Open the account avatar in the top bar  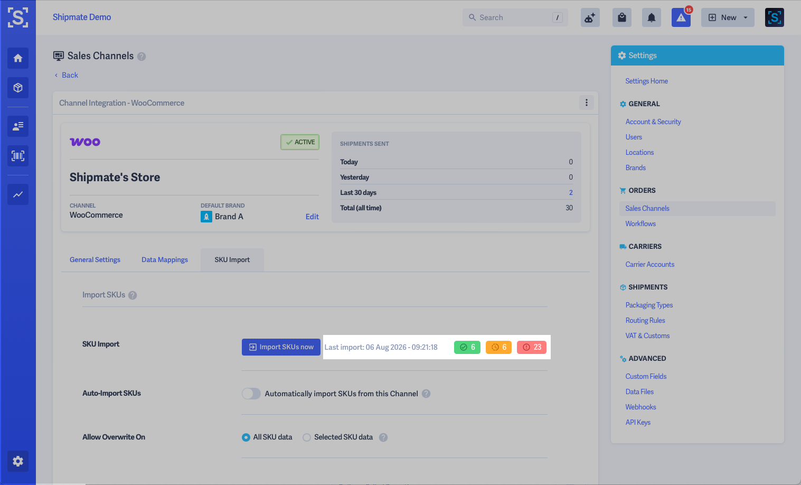coord(775,17)
